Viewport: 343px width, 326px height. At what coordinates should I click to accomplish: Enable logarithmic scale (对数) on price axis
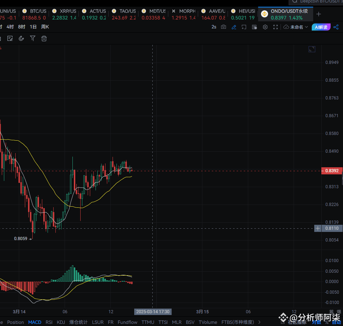tap(317, 322)
